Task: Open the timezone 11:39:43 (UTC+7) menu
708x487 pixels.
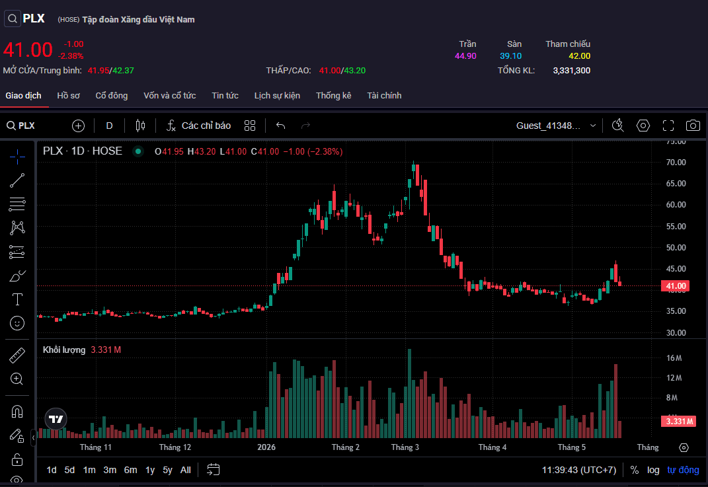Action: pyautogui.click(x=579, y=470)
